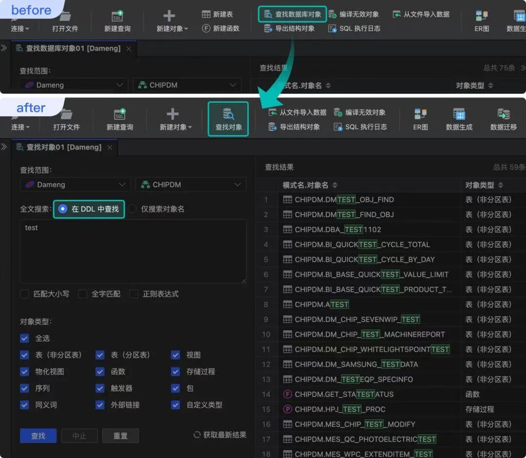The width and height of the screenshot is (526, 458).
Task: Open Dameng dropdown in before panel
Action: coord(74,85)
